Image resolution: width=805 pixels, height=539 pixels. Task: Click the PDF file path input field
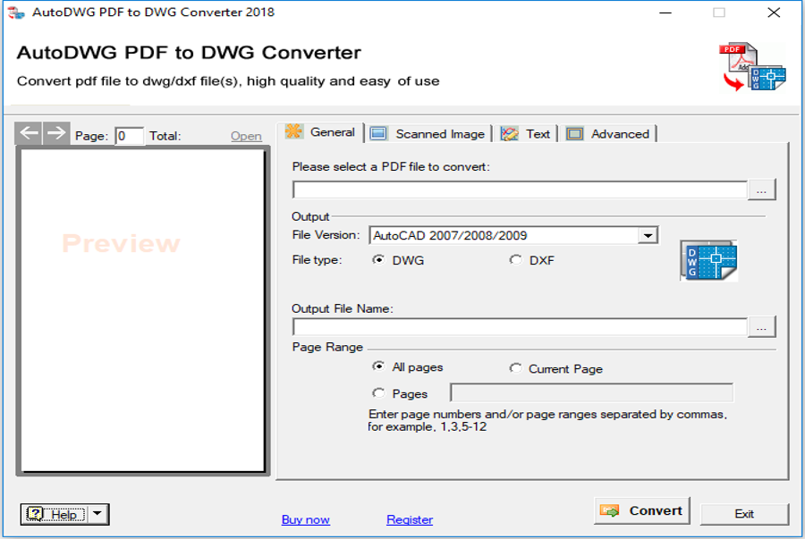[x=520, y=189]
